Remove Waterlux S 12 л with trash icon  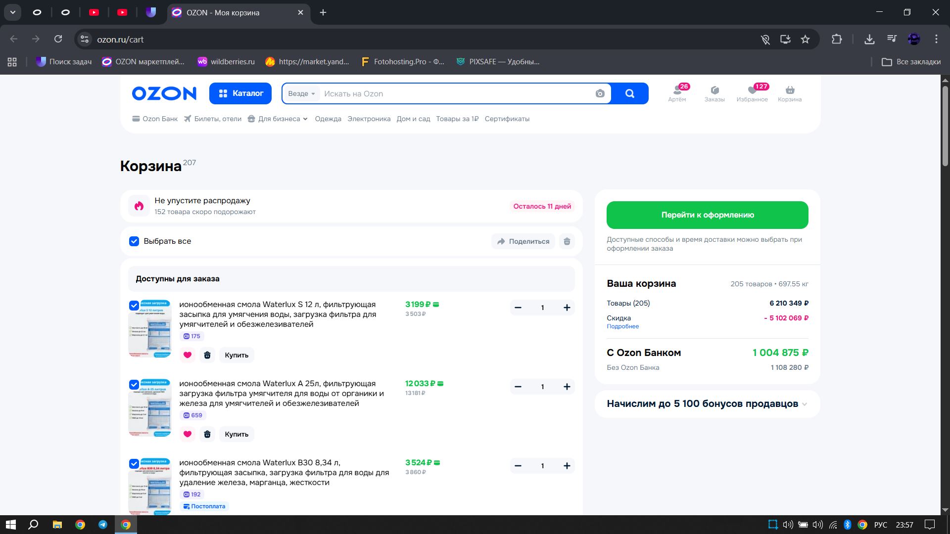(x=207, y=355)
